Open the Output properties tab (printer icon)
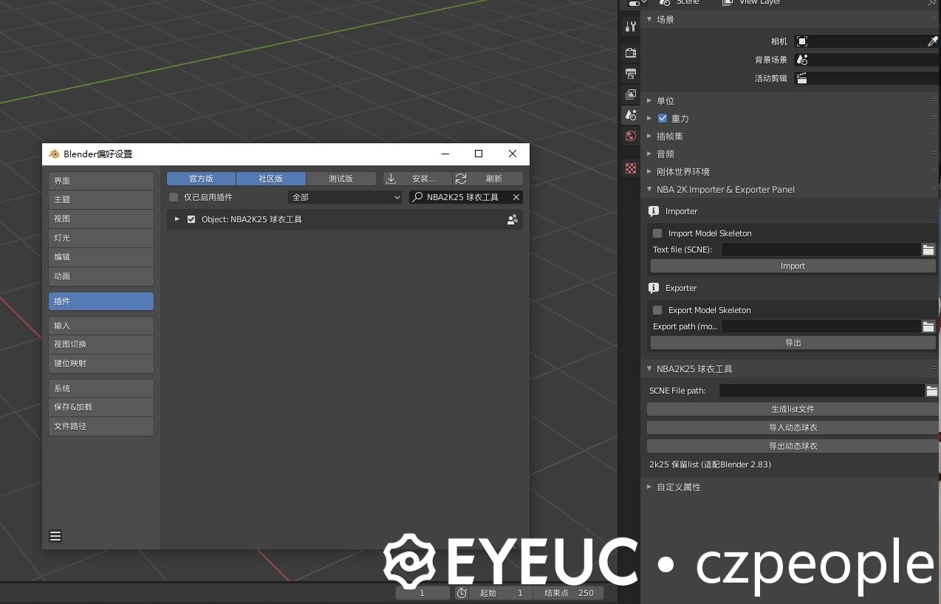 (x=630, y=73)
